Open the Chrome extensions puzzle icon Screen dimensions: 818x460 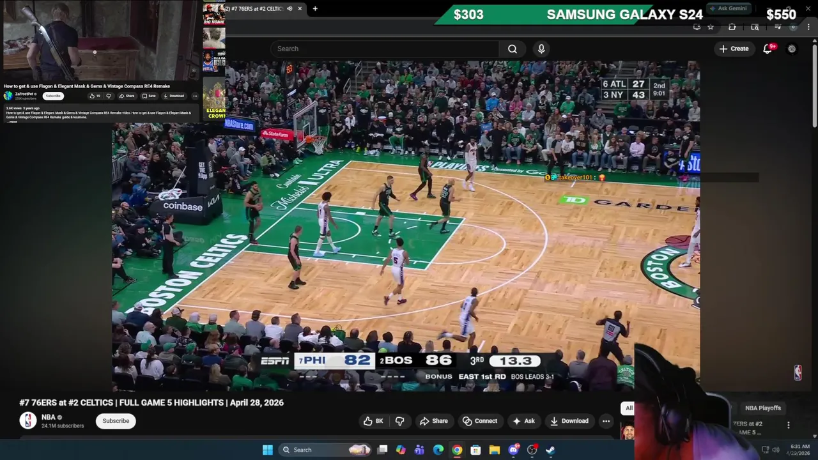click(x=732, y=27)
